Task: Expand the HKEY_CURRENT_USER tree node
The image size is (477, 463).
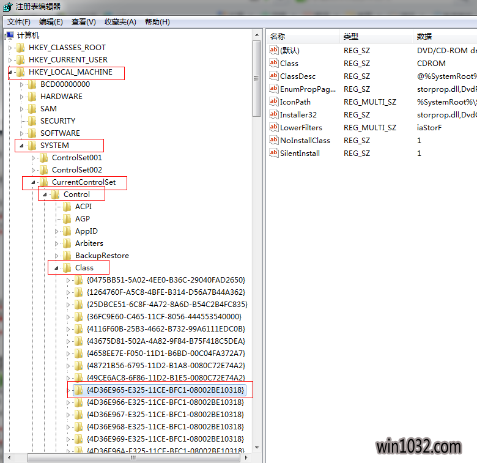Action: coord(10,60)
